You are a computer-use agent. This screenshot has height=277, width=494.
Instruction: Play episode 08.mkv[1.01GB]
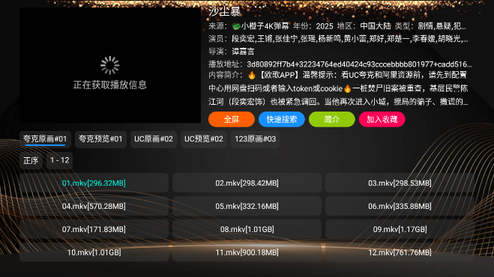[247, 229]
